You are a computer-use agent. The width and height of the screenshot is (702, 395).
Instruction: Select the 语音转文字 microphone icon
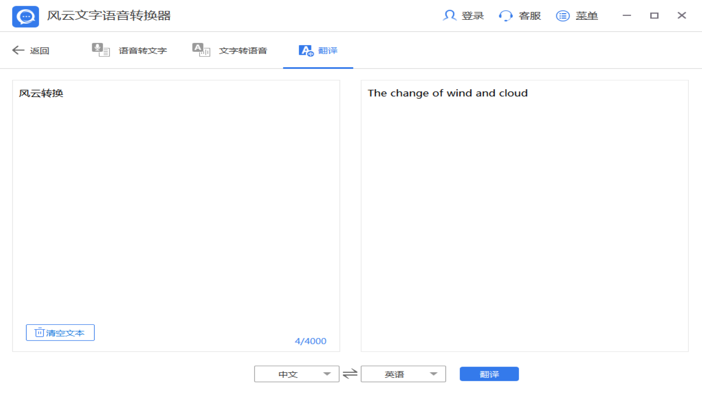(x=100, y=50)
